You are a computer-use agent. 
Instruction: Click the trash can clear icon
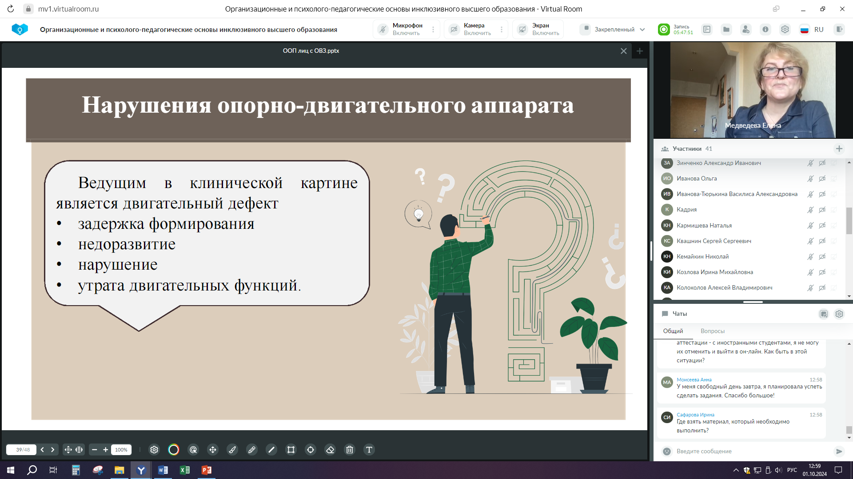click(x=350, y=450)
